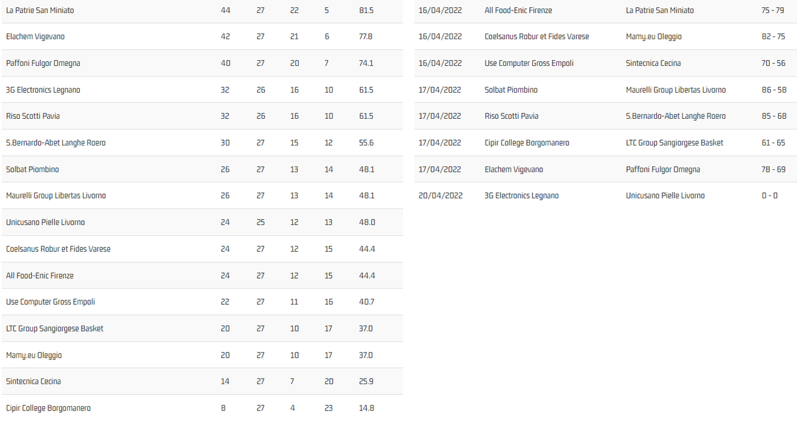Image resolution: width=797 pixels, height=421 pixels.
Task: Open S.Bernardo-Abet Langhe Roero standings entry
Action: click(56, 143)
